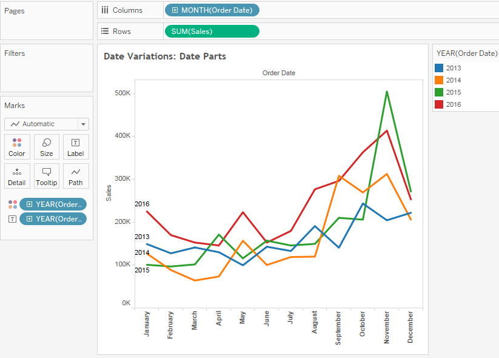Screen dimensions: 499x358
Task: Click the 2013 line label in chart
Action: (x=142, y=237)
